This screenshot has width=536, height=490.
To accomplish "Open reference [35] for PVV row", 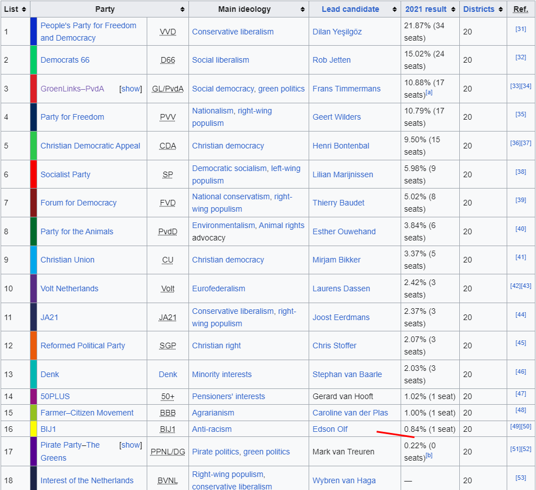I will pos(521,114).
